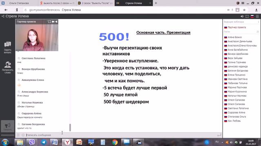Click the 'Александра Борисова' chat author name
This screenshot has height=146, width=261.
point(35,92)
